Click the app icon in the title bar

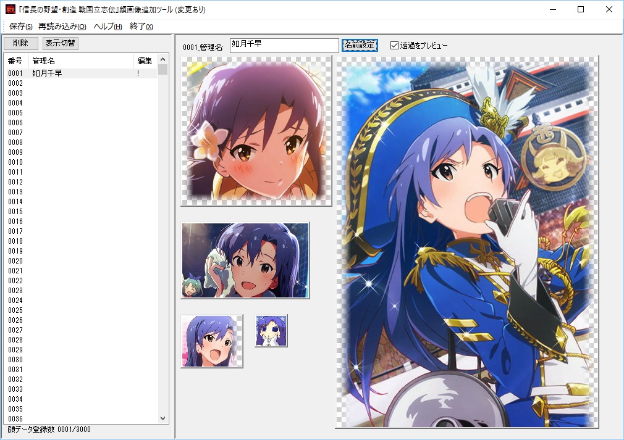10,9
